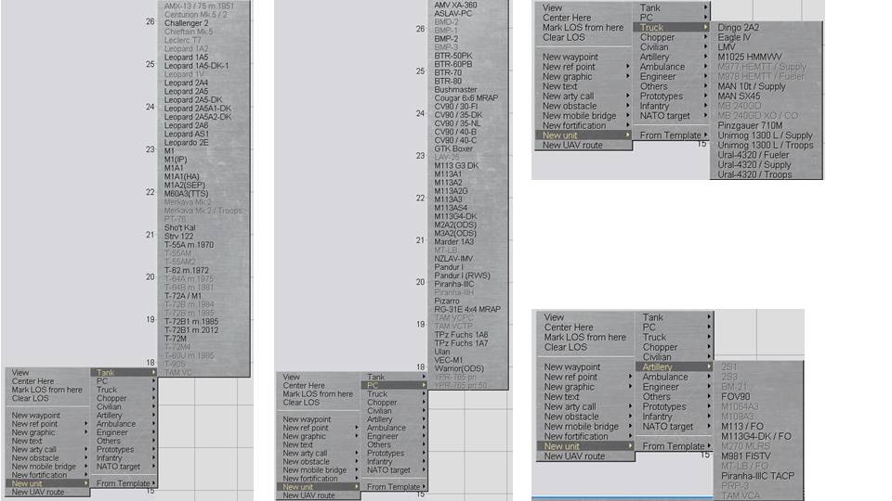Pick Piranha-IIIC TACP from artillery list
This screenshot has width=892, height=501.
(757, 476)
